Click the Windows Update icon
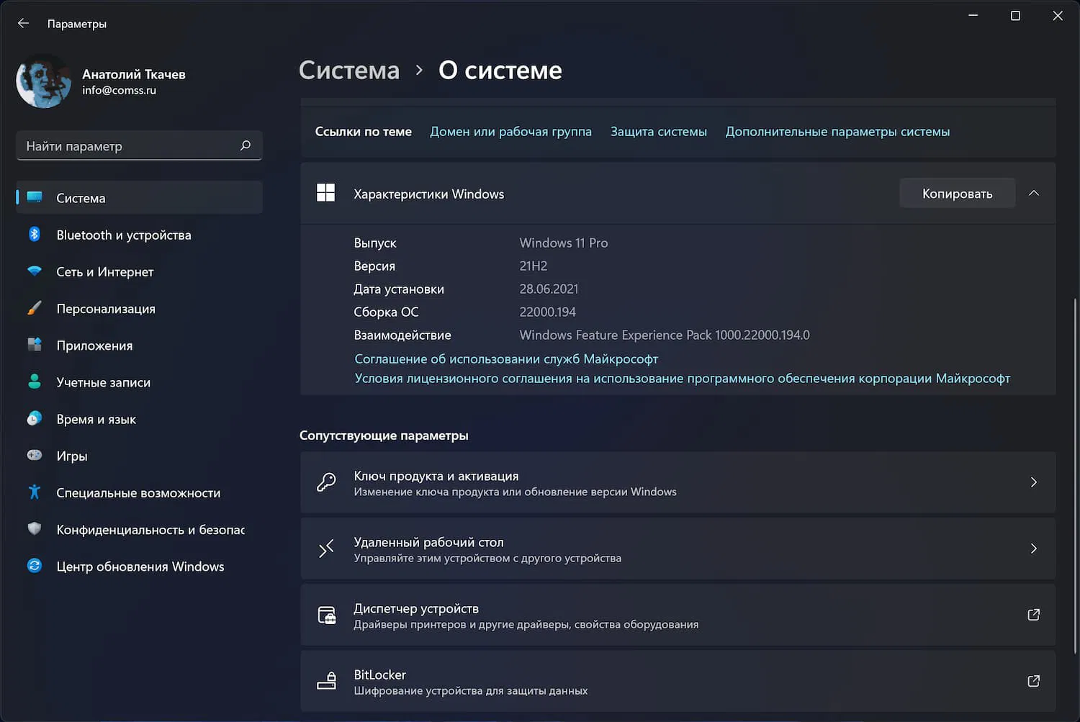 [x=35, y=566]
